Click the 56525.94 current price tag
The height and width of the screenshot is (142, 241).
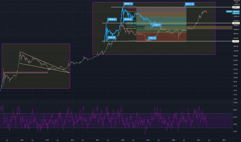pyautogui.click(x=236, y=12)
